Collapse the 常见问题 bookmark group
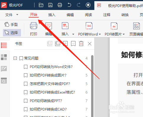The image size is (143, 117). [x=15, y=58]
